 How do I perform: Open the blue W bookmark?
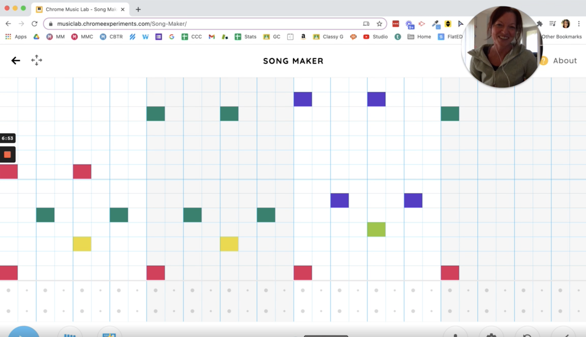click(145, 37)
